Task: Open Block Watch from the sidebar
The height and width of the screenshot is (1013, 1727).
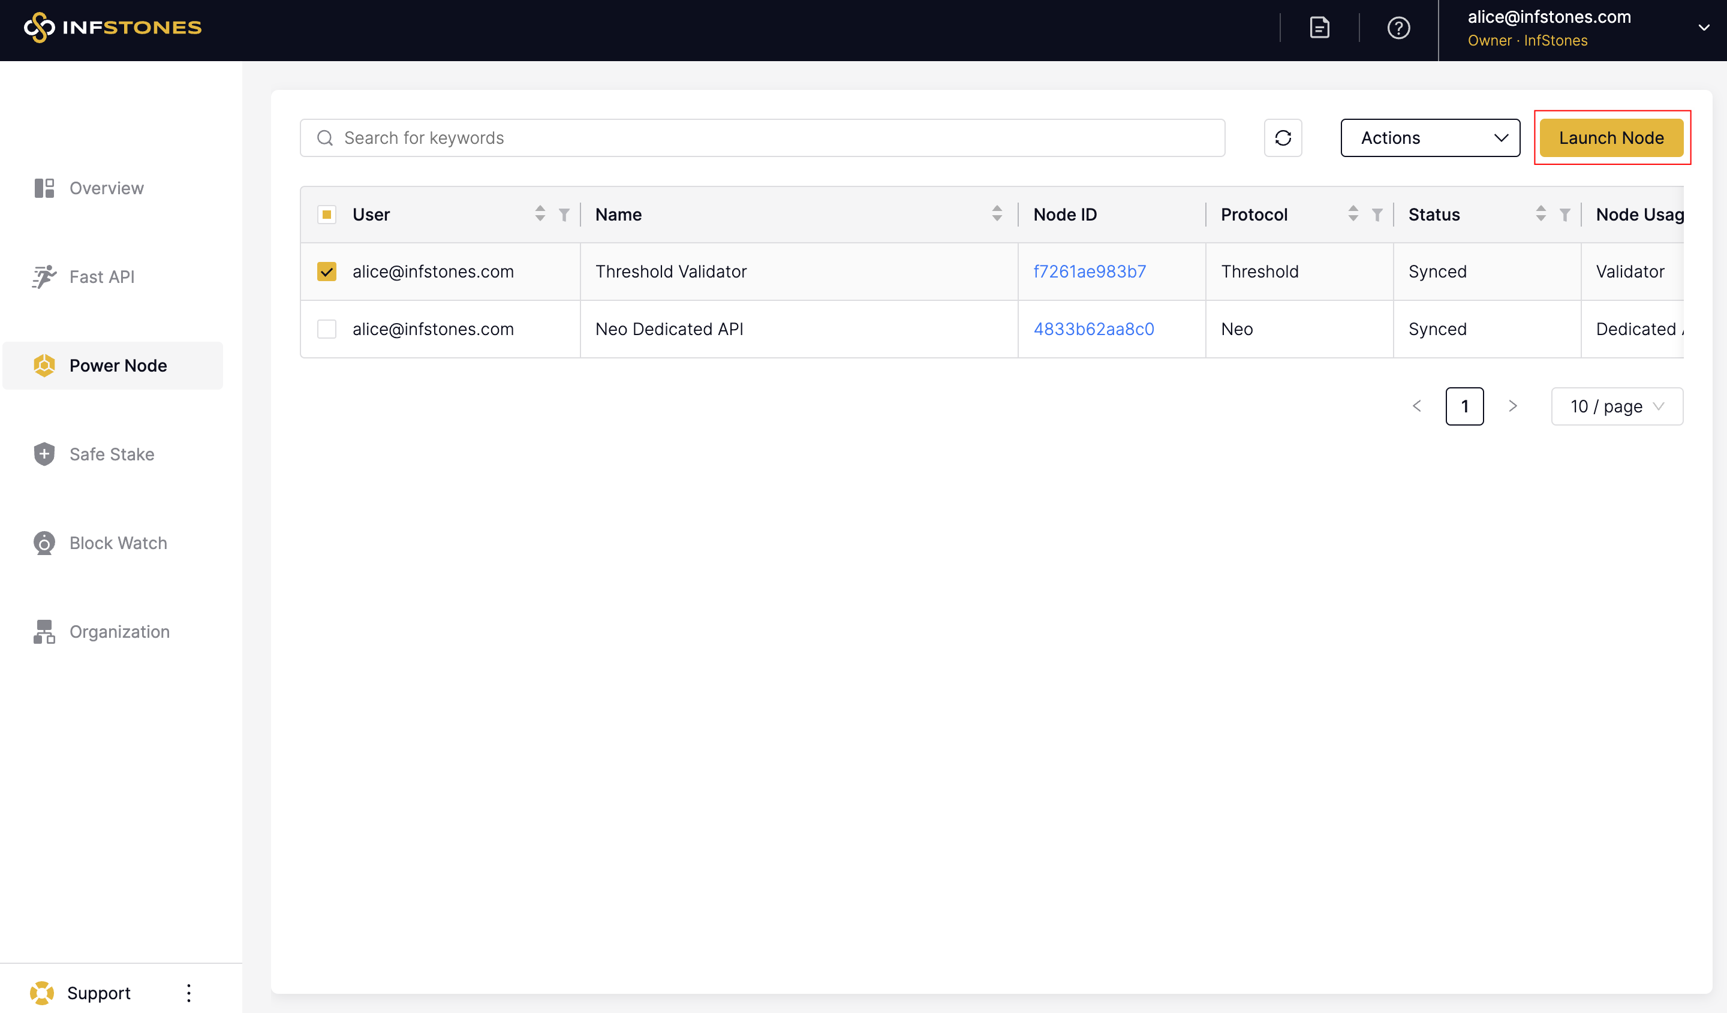Action: [118, 542]
